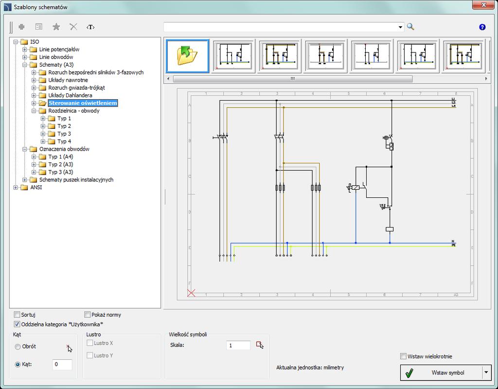Click the ANSI folder icon
This screenshot has height=389, width=498.
[24, 187]
